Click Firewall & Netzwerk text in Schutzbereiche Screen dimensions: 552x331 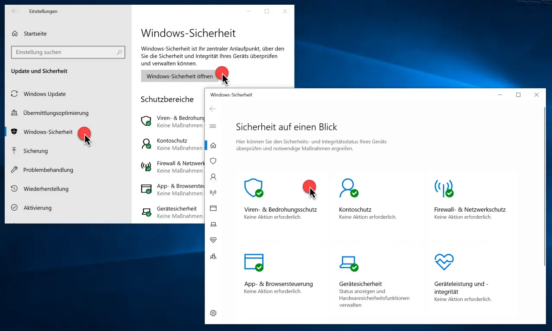coord(181,164)
